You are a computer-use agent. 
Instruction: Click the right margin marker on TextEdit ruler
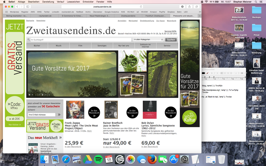coord(245,77)
